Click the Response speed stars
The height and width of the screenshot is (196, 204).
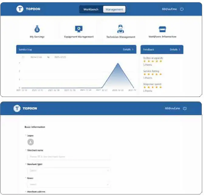click(153, 87)
